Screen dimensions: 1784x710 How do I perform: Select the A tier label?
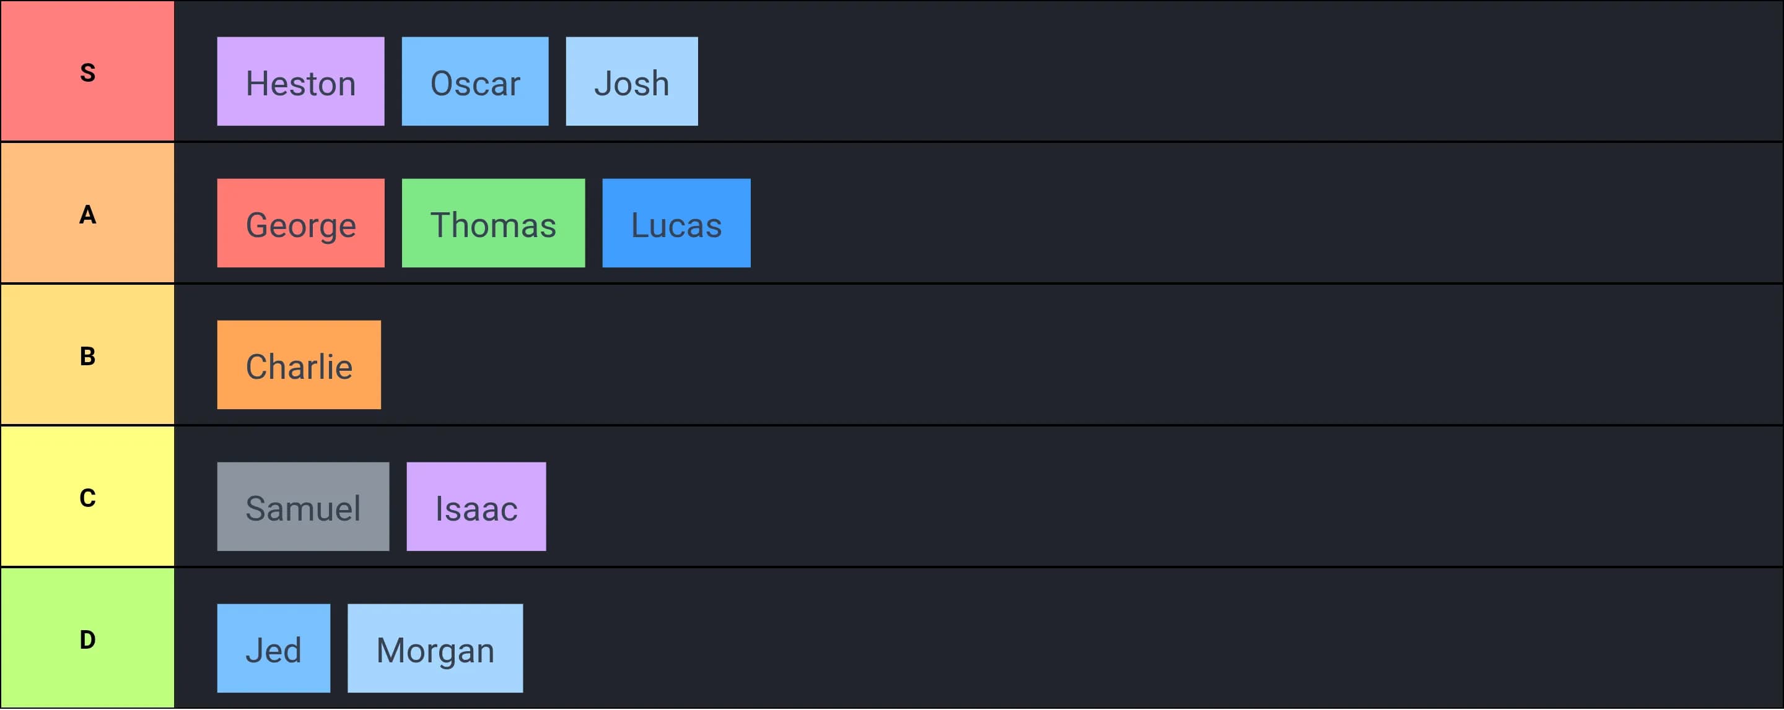(x=87, y=213)
